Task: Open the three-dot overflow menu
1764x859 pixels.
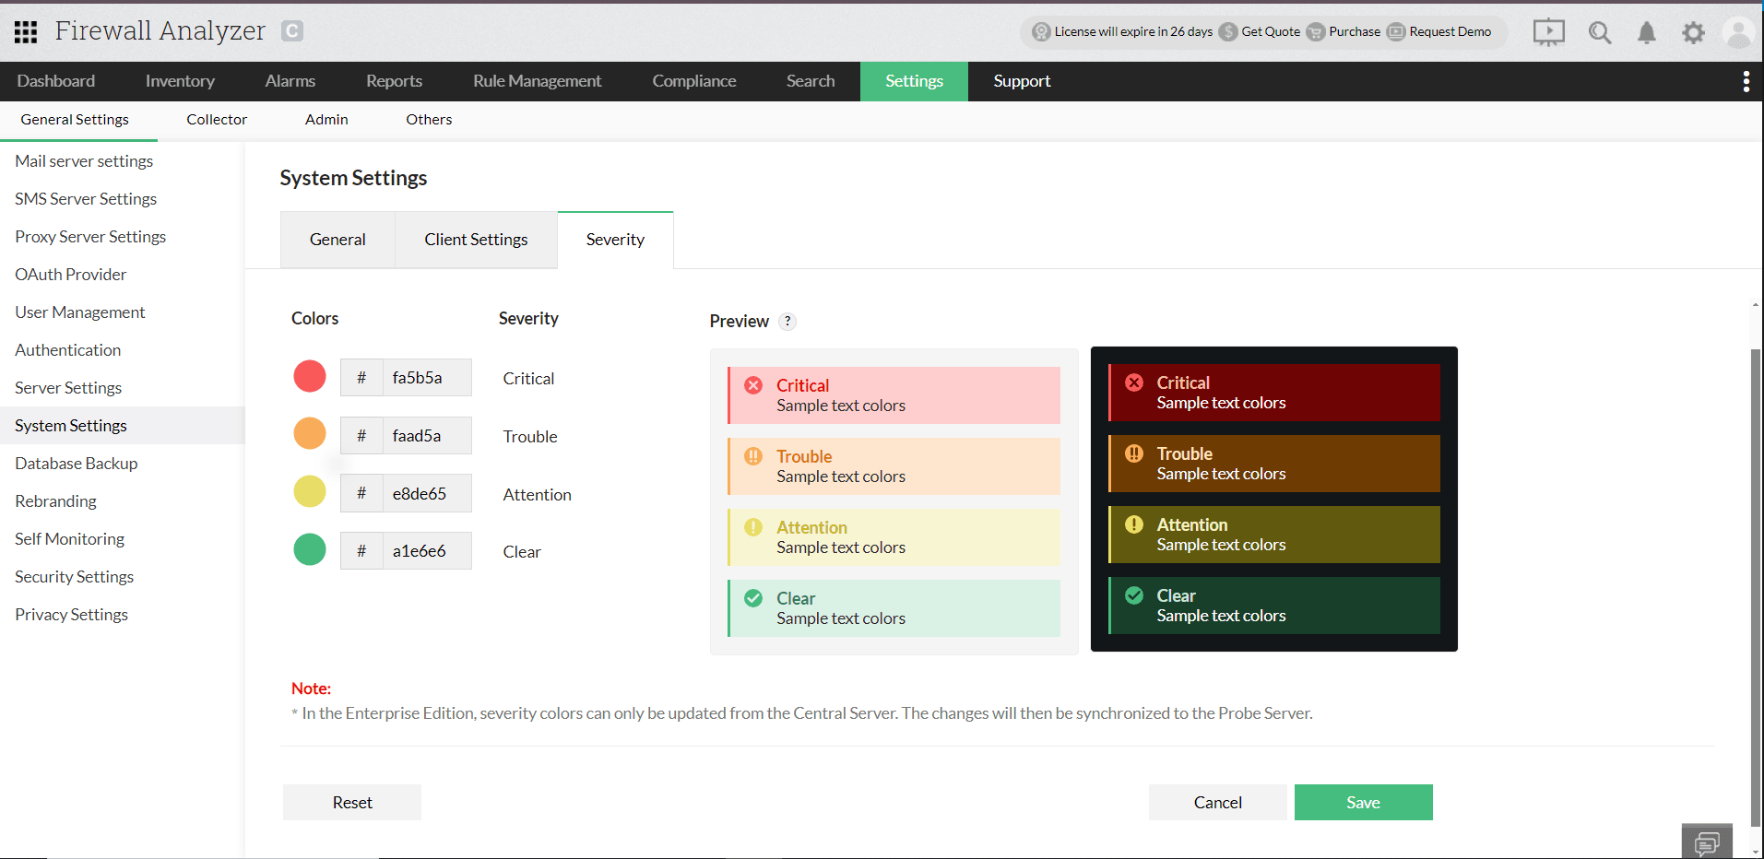Action: (1746, 81)
